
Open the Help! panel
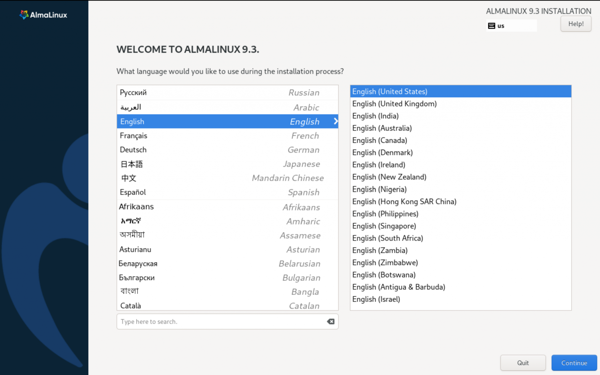[575, 24]
